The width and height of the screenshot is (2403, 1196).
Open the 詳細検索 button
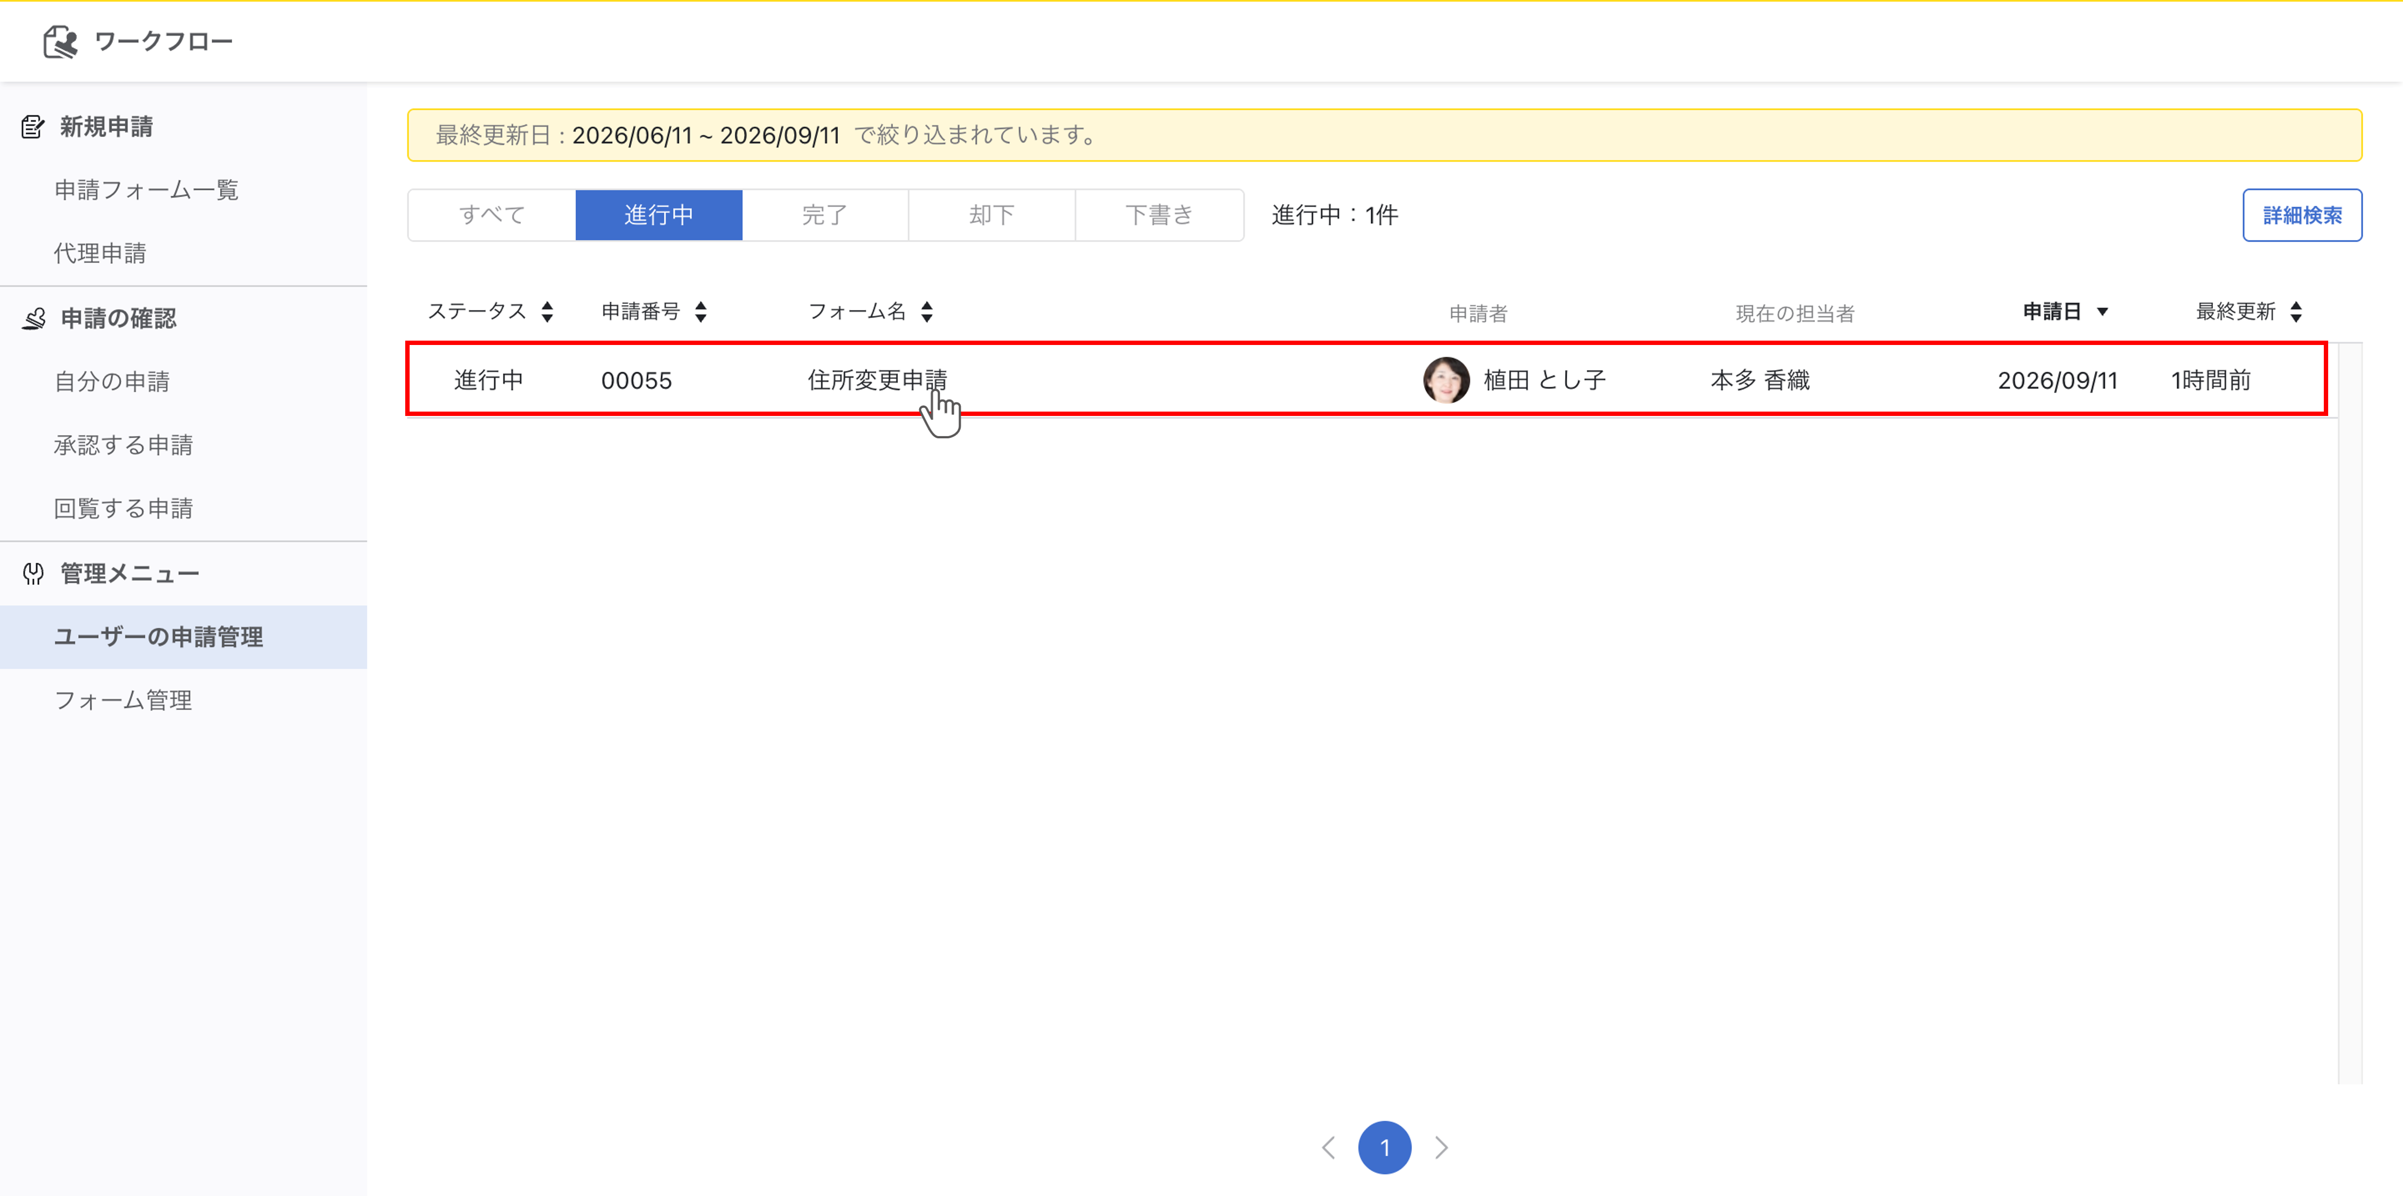[2301, 215]
